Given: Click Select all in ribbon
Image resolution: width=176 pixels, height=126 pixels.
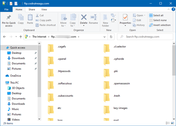Looking at the screenshot, I should [x=156, y=15].
